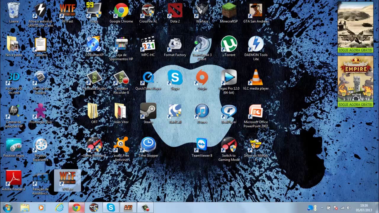379x213 pixels.
Task: Launch iTunes
Action: click(x=202, y=113)
